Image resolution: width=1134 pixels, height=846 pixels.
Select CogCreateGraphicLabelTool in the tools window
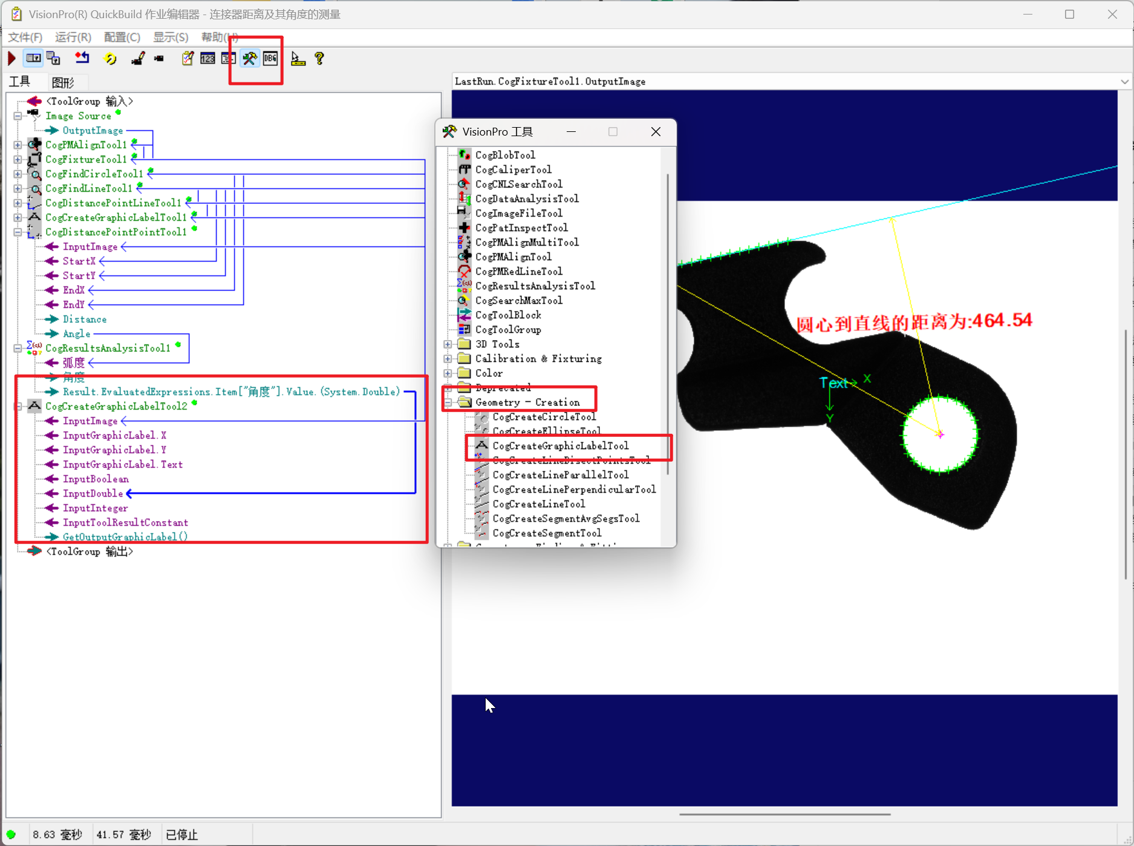(x=561, y=446)
